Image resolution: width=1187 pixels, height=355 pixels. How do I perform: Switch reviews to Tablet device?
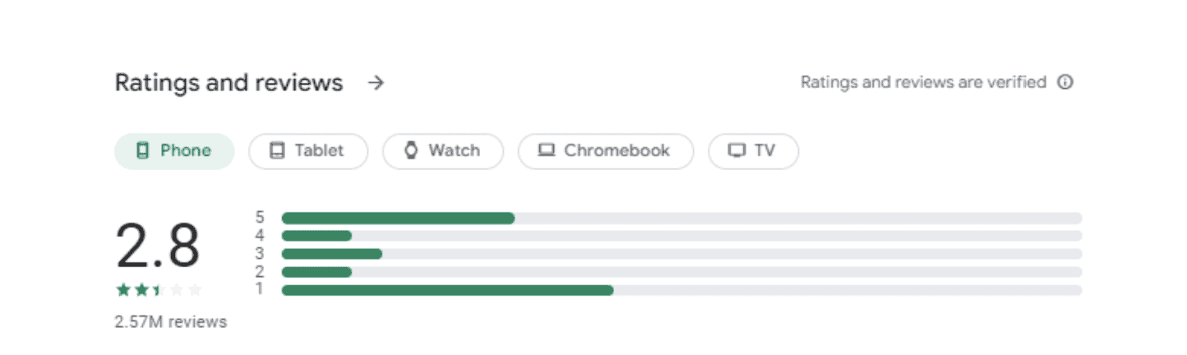308,151
